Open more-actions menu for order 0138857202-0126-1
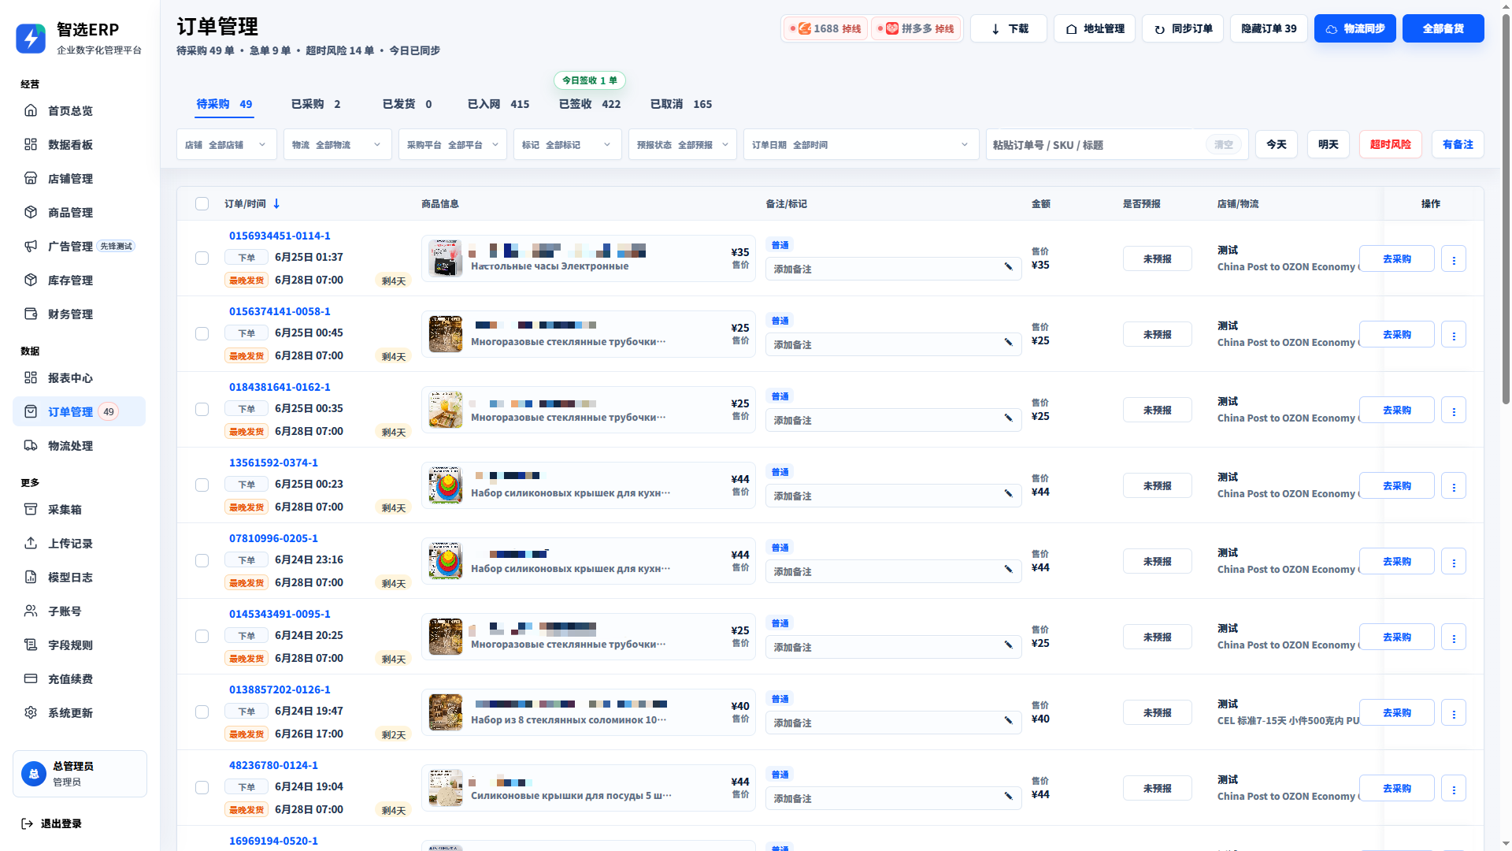Screen dimensions: 1512x851 coord(1454,712)
